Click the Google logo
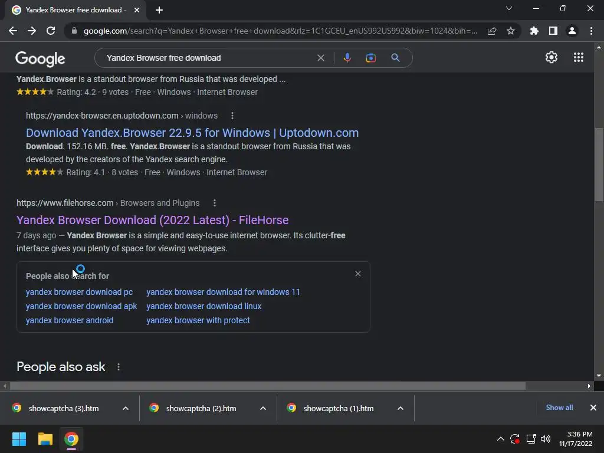Screen dimensions: 604x453 [40, 58]
